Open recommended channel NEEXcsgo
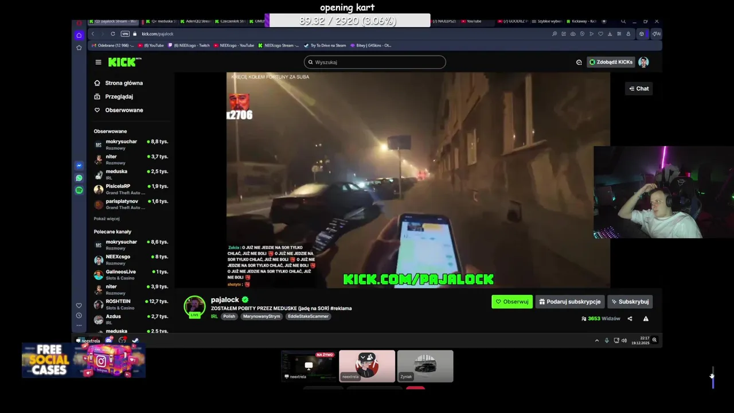Viewport: 734px width, 413px height. [131, 259]
